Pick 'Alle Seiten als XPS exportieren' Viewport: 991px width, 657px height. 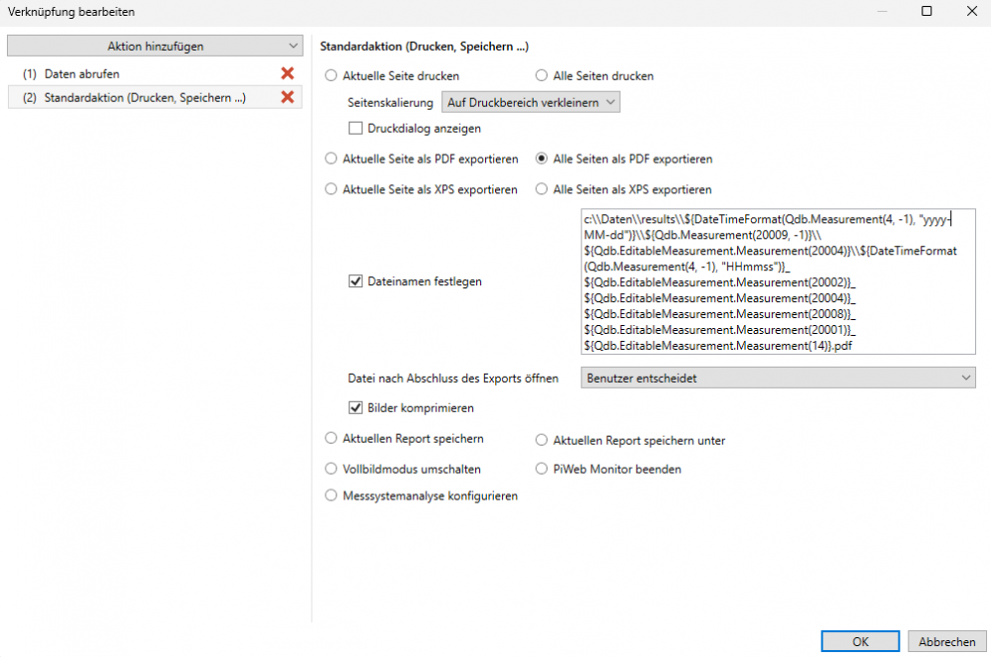pos(542,189)
